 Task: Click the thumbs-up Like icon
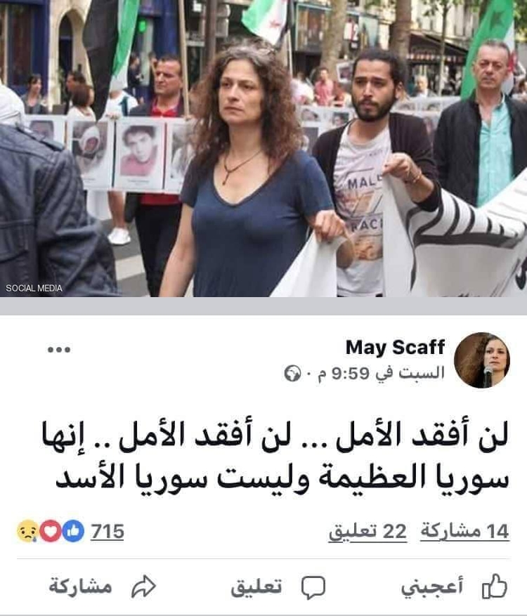tap(494, 586)
